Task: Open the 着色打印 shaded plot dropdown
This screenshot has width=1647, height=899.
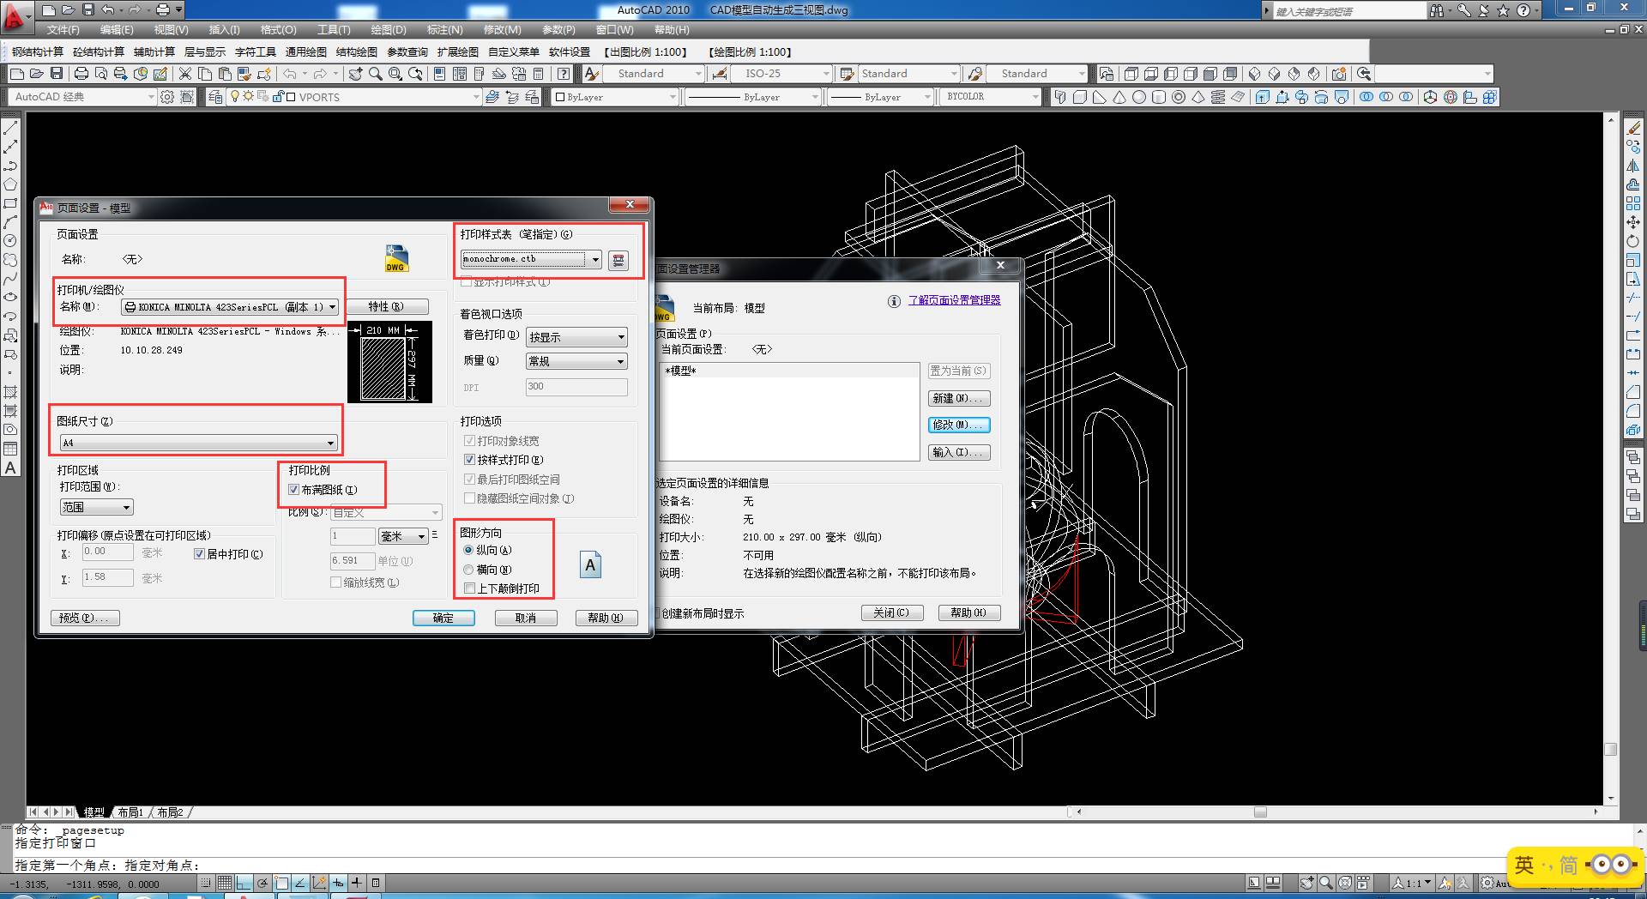Action: click(576, 337)
